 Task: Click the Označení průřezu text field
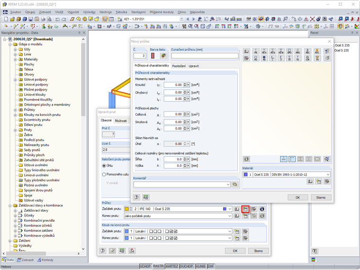tap(205, 55)
